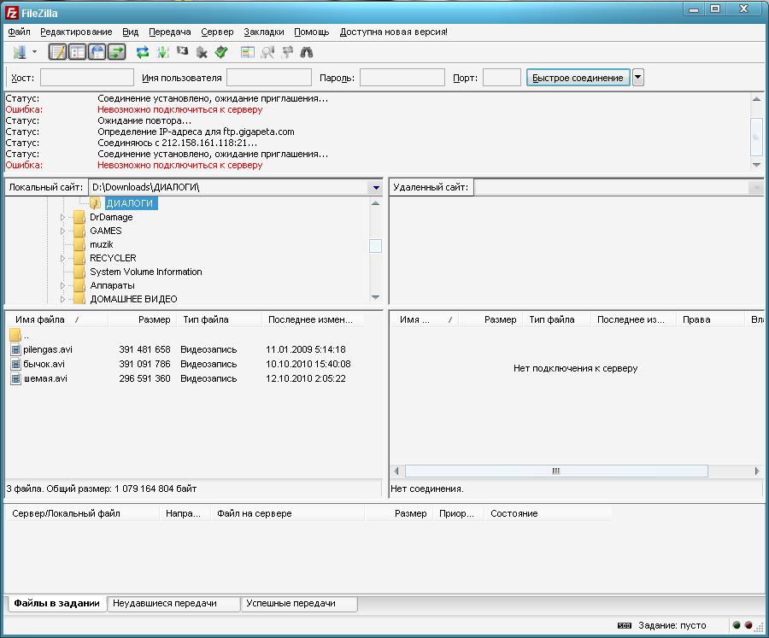Click the Хост input field

pos(87,78)
